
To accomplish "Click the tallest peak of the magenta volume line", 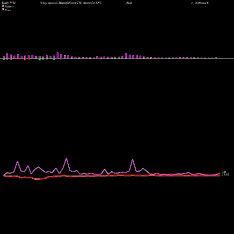I will pos(66,158).
